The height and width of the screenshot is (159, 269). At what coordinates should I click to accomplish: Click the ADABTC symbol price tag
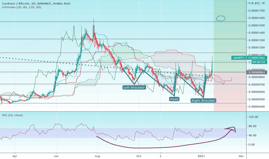(x=239, y=58)
